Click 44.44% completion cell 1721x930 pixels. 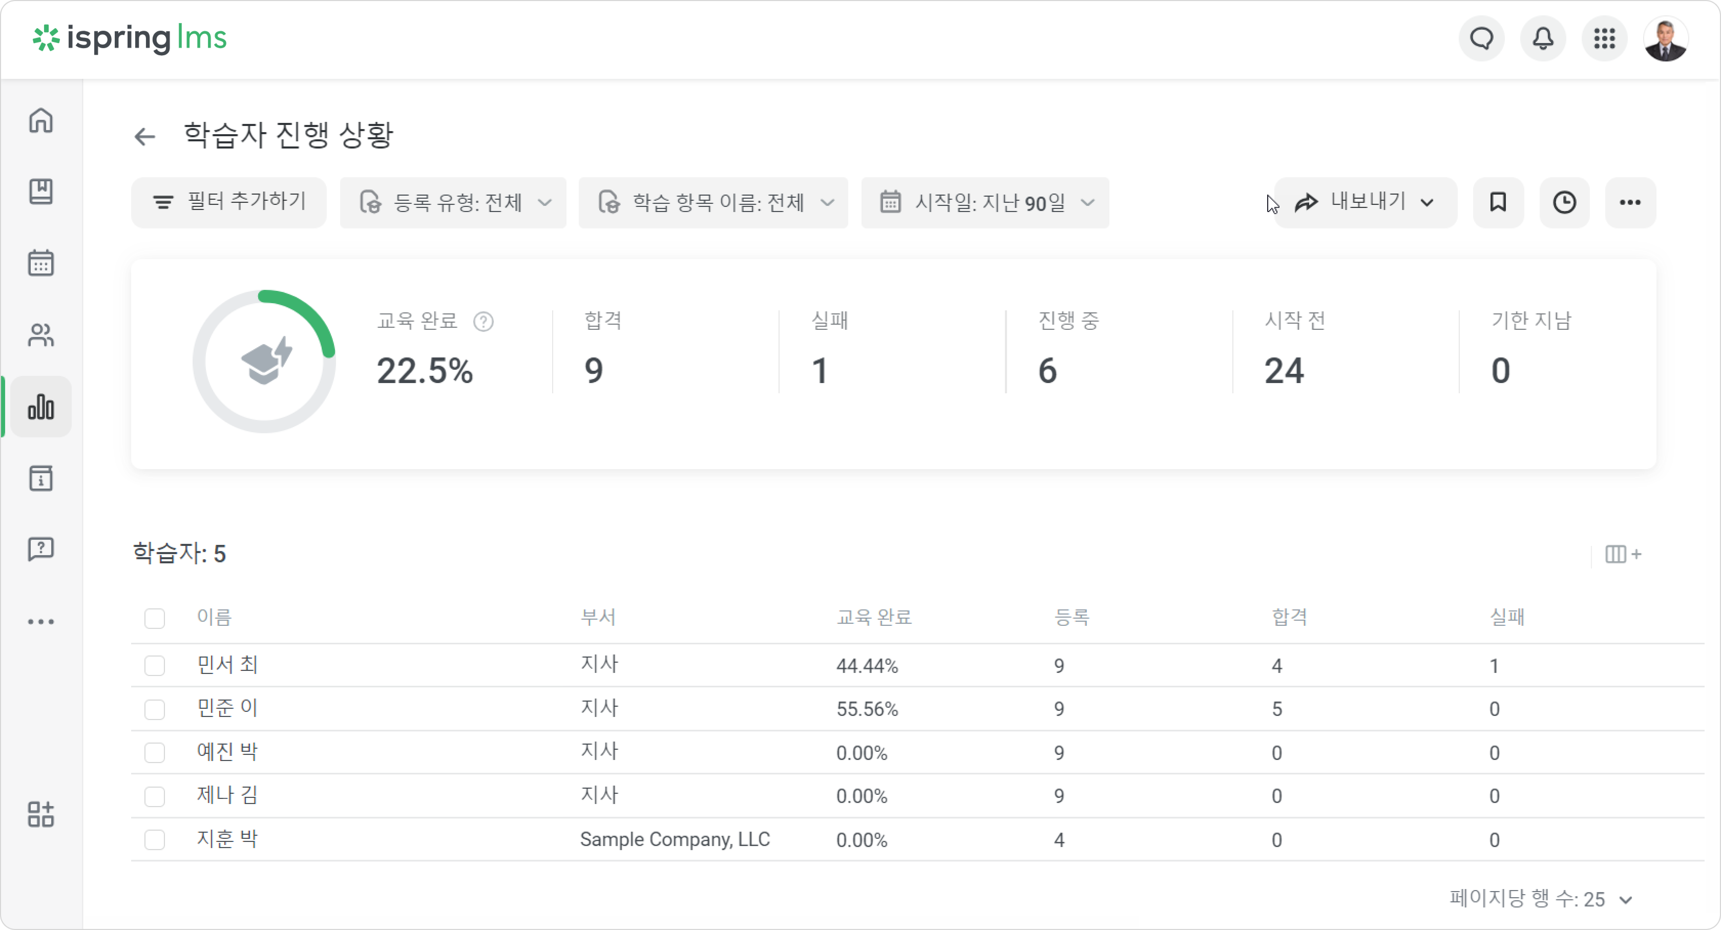[x=867, y=666]
